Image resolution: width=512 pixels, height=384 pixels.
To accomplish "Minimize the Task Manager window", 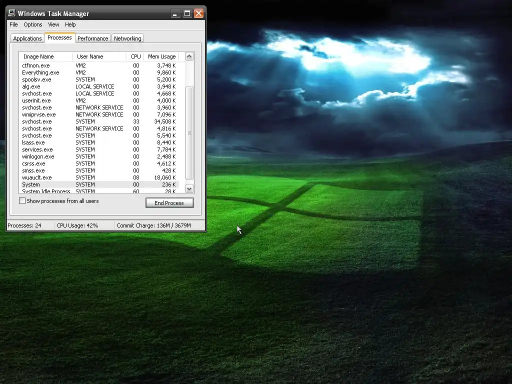I will click(x=175, y=13).
